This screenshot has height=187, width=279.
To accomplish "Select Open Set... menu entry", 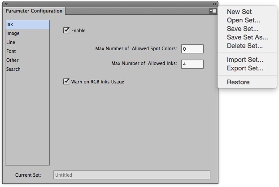I will click(x=243, y=21).
